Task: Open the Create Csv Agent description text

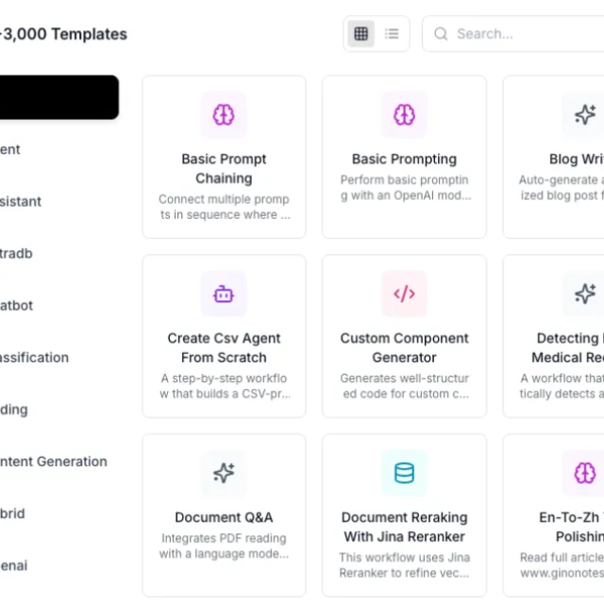Action: pyautogui.click(x=224, y=386)
